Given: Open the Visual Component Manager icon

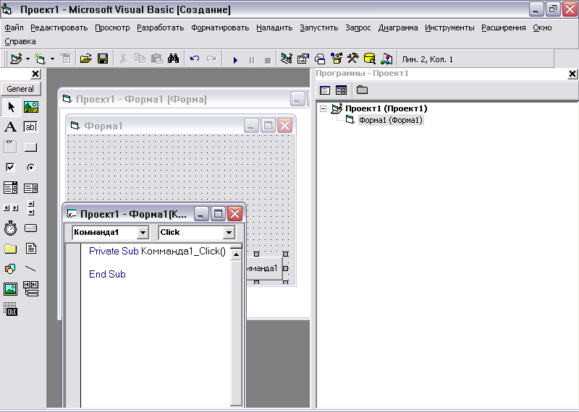Looking at the screenshot, I should click(386, 59).
